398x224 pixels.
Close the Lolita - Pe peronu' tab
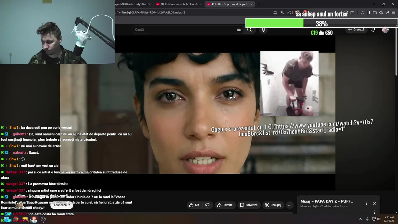click(x=251, y=4)
